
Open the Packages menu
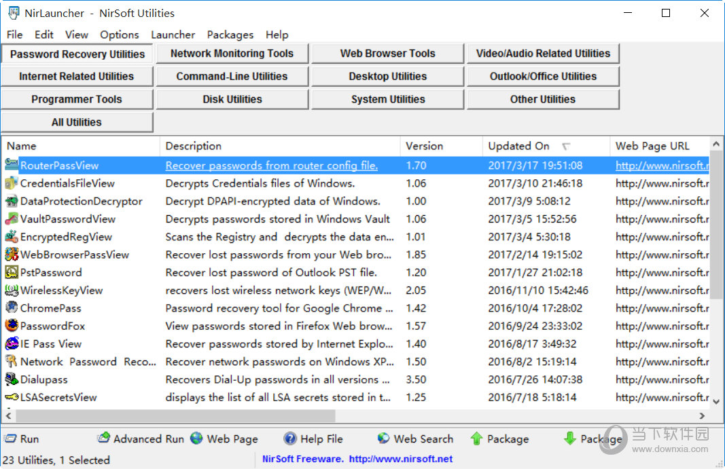[230, 35]
